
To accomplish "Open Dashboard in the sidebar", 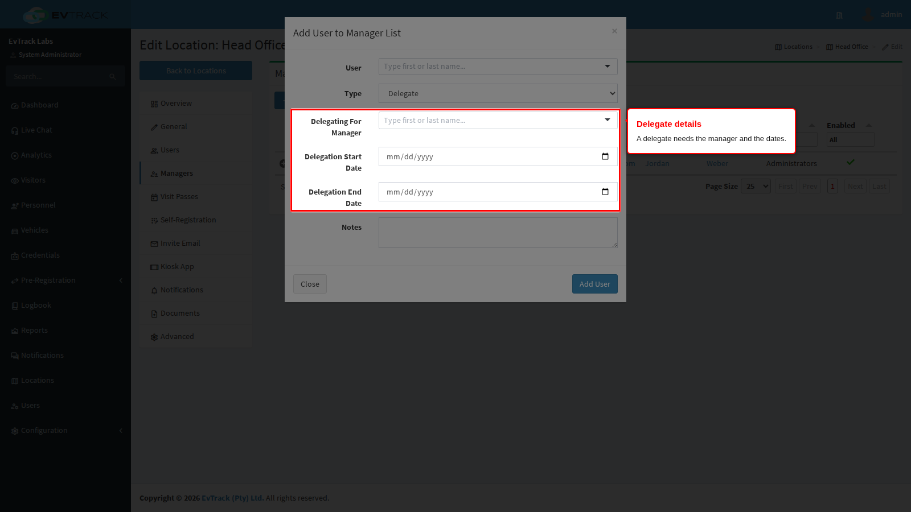I will coord(40,105).
